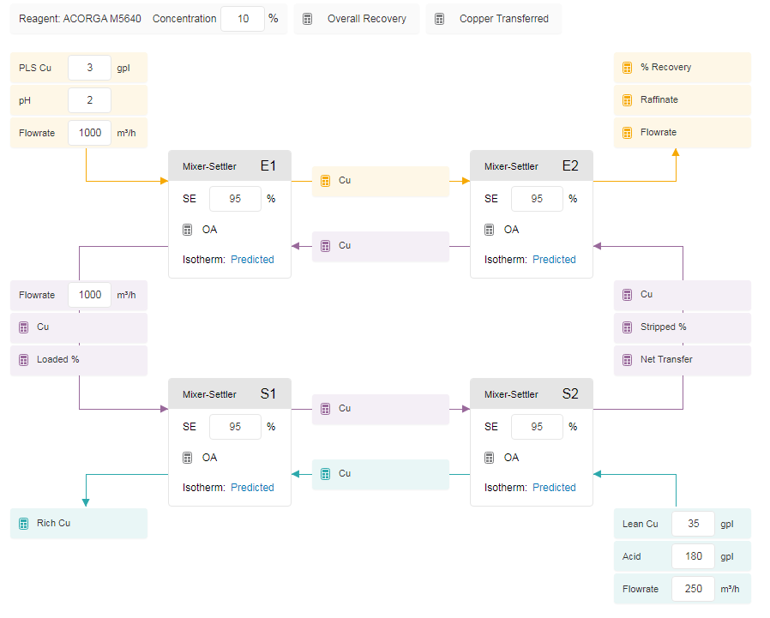Click the Copper Transferred calculator icon
Viewport: 770px width, 618px height.
[x=440, y=19]
